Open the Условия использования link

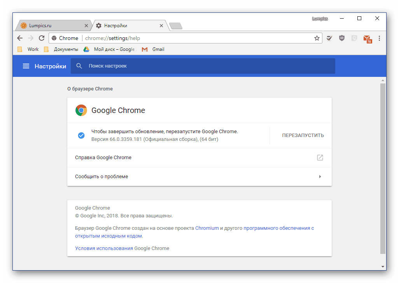(104, 248)
